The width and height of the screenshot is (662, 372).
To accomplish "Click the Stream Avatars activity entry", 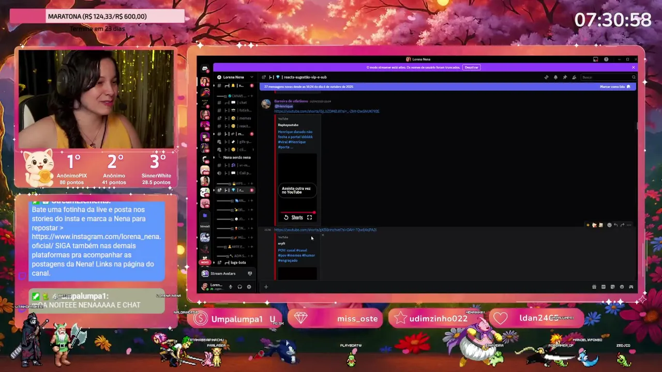I will [227, 274].
